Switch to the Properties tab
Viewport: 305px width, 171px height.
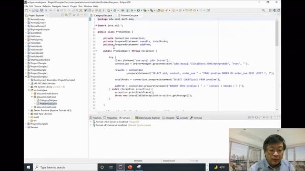point(110,118)
